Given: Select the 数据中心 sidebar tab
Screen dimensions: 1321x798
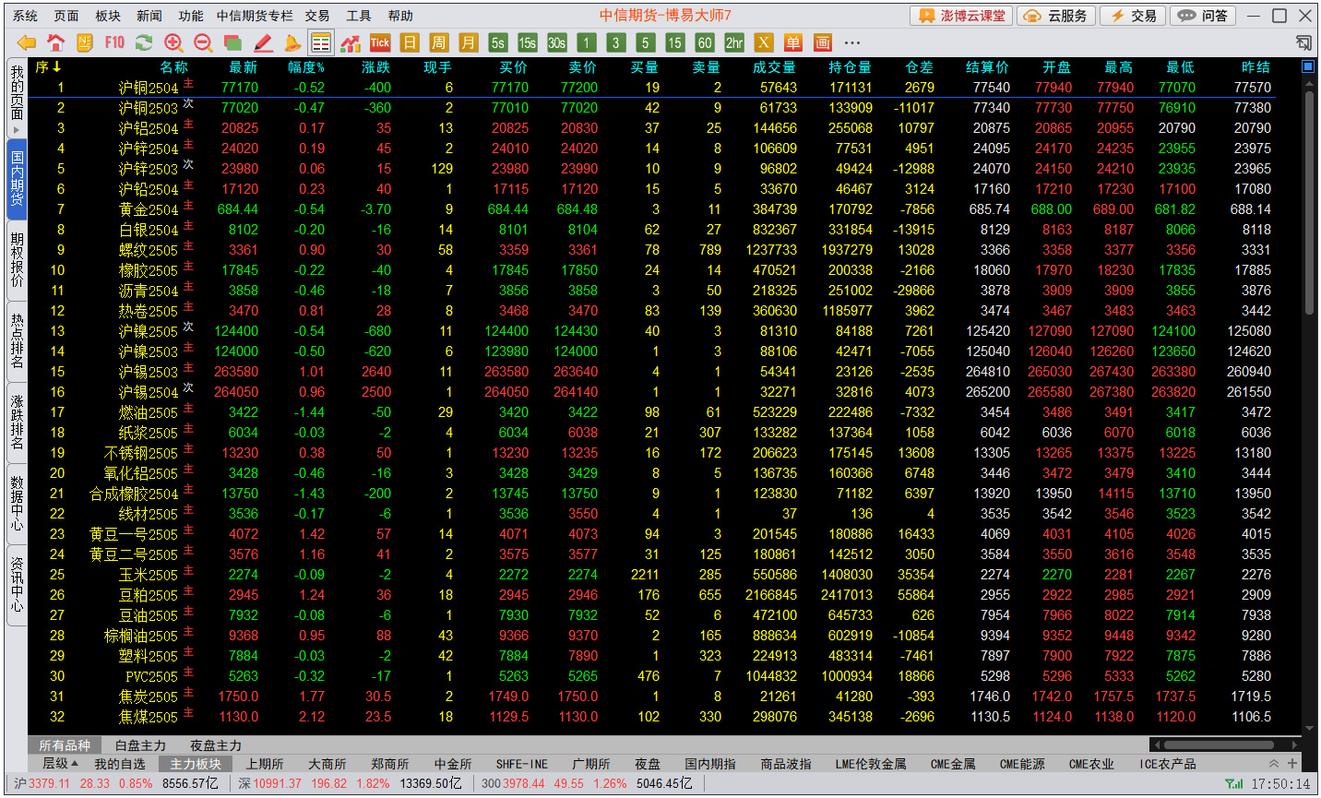Looking at the screenshot, I should pyautogui.click(x=17, y=504).
